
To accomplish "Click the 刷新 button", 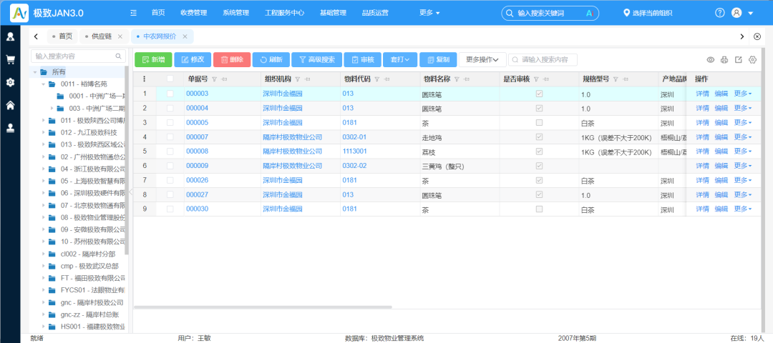I will tap(271, 60).
